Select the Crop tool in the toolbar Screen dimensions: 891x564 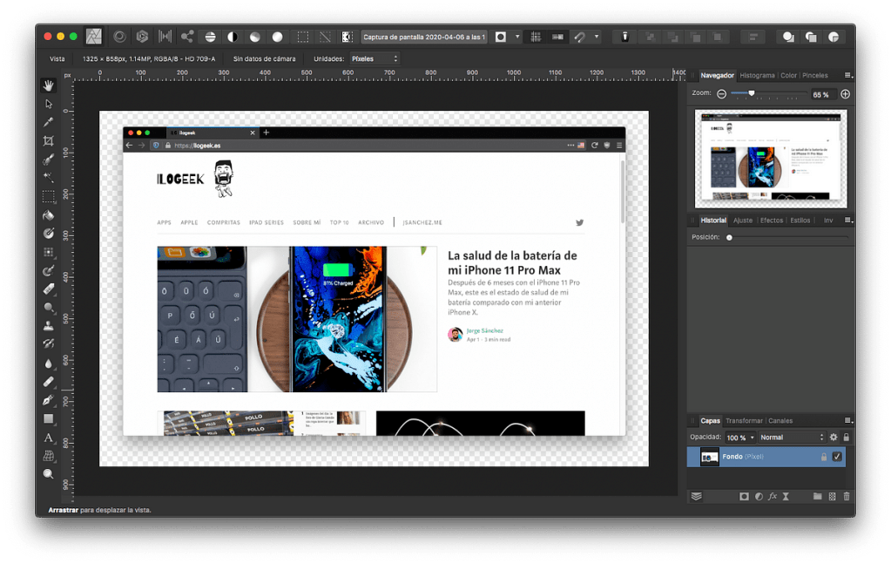(x=49, y=140)
